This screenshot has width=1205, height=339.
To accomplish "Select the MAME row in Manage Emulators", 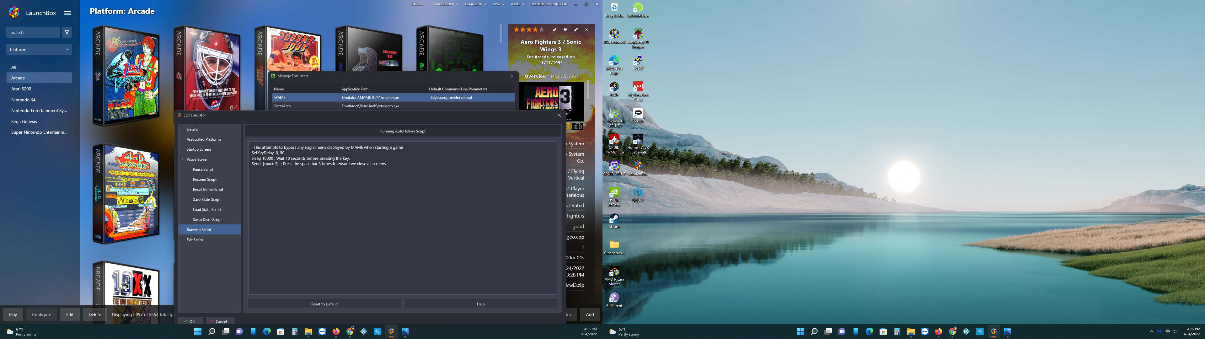I will (394, 97).
